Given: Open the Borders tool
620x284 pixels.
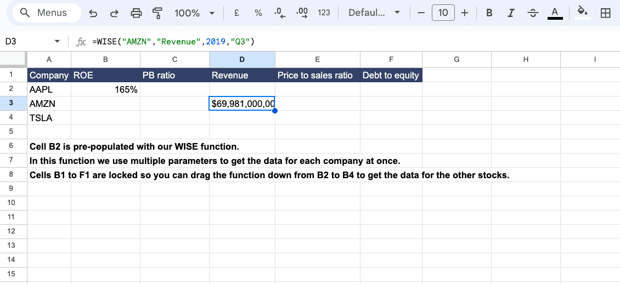Looking at the screenshot, I should coord(606,13).
